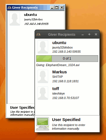Click address 192.168.0.140:59935 in back window
This screenshot has height=140, width=106.
coord(36,24)
